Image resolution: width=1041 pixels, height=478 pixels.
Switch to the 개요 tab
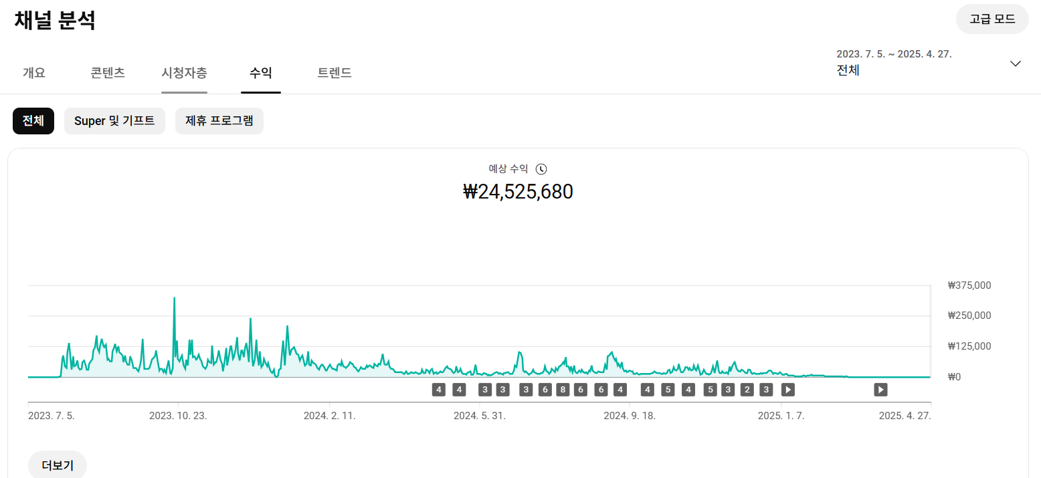34,73
